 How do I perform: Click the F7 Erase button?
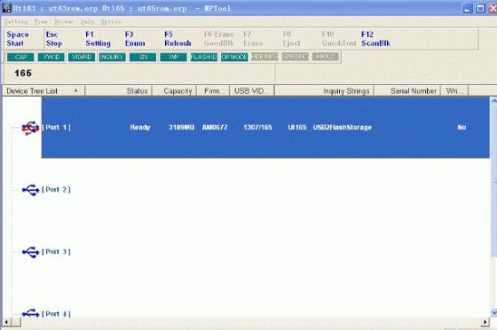click(x=253, y=39)
